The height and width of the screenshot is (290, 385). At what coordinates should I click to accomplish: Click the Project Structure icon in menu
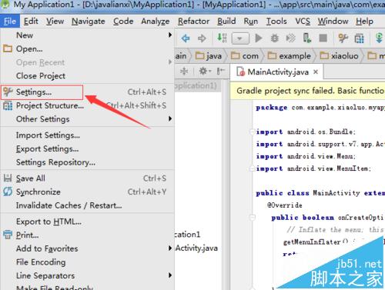pos(8,105)
